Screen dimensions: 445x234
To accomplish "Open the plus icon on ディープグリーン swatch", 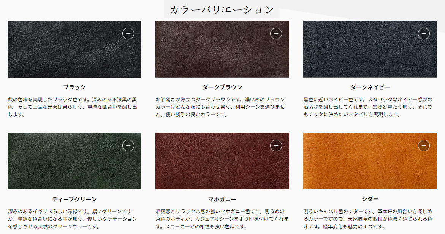I will [x=128, y=145].
